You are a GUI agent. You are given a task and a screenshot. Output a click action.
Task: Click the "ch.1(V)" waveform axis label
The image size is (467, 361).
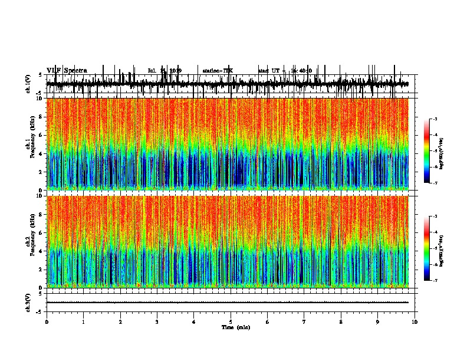28,84
